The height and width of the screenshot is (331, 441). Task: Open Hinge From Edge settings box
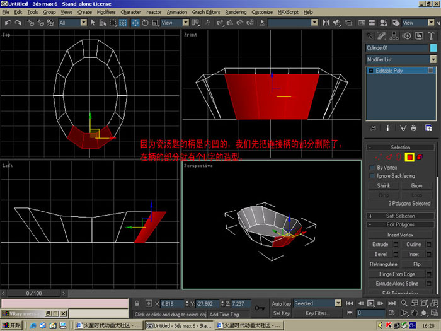point(429,274)
